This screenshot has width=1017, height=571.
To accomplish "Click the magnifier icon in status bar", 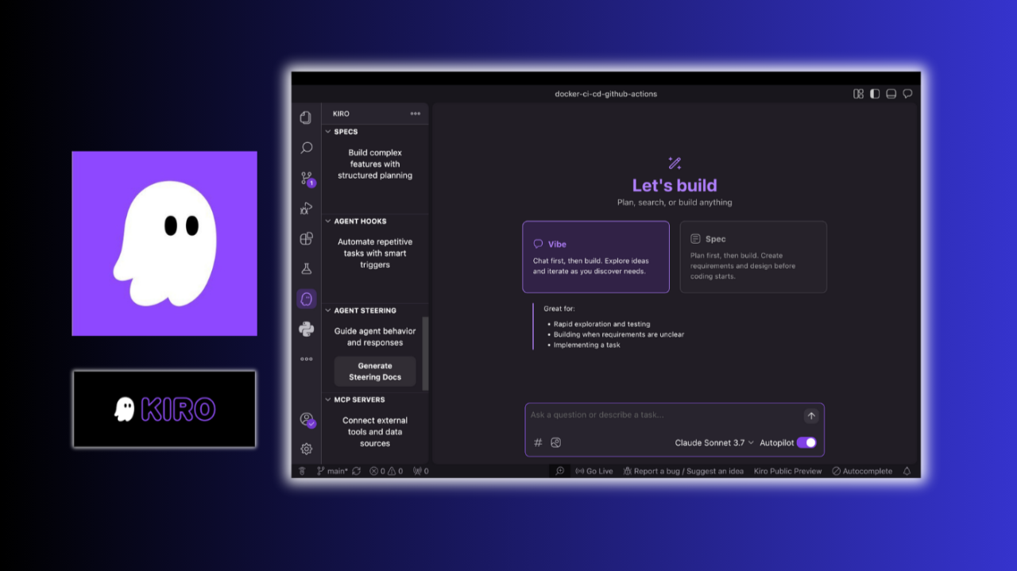I will [x=560, y=471].
